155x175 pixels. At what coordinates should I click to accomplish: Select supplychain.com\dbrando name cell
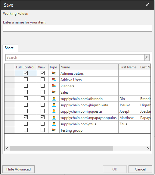pos(89,98)
